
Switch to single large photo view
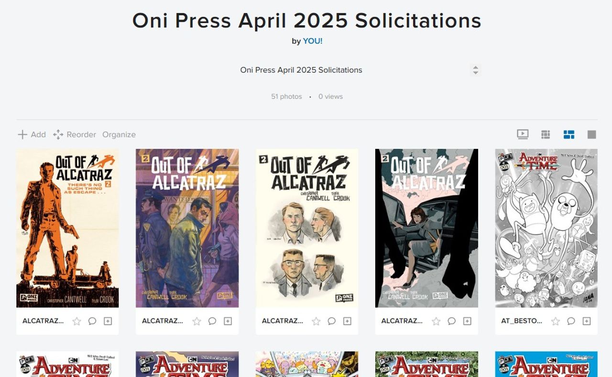point(591,134)
